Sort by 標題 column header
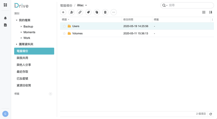The image size is (217, 119). tap(91, 20)
